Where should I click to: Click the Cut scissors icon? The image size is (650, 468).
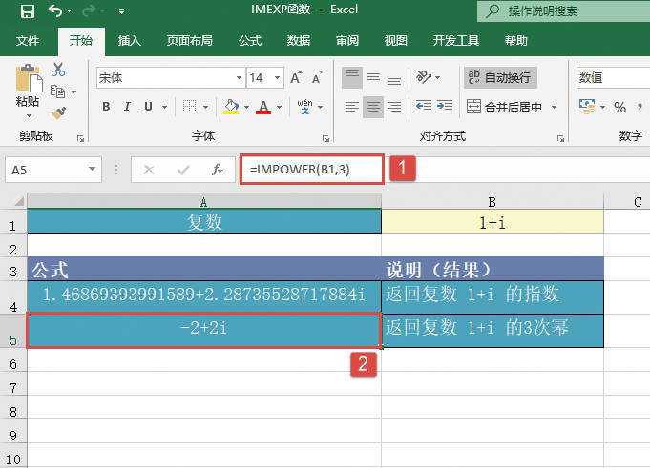[x=58, y=70]
